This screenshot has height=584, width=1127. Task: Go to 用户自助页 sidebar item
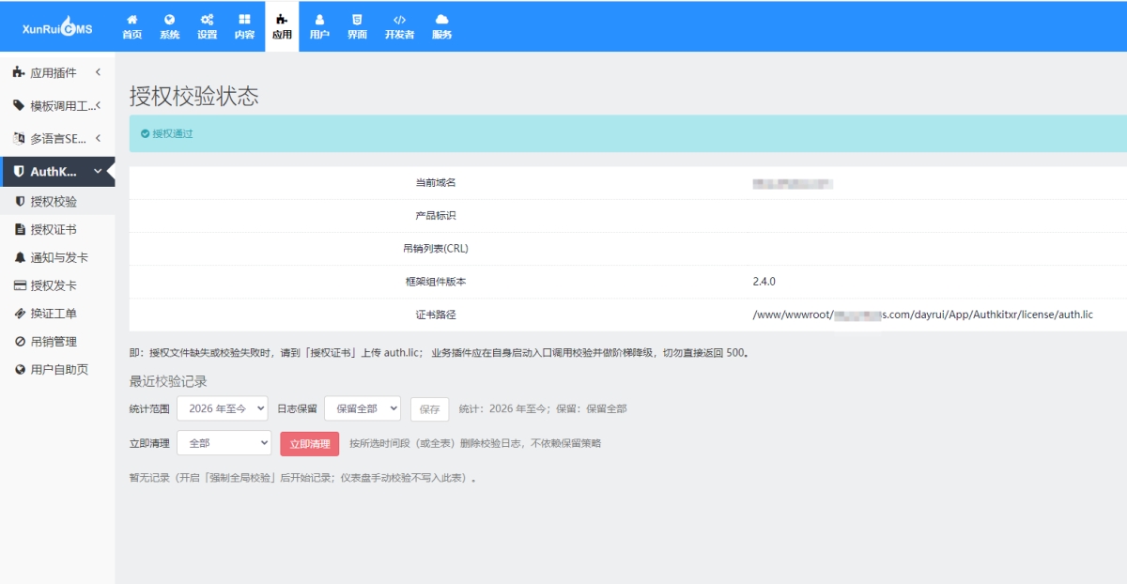(57, 370)
